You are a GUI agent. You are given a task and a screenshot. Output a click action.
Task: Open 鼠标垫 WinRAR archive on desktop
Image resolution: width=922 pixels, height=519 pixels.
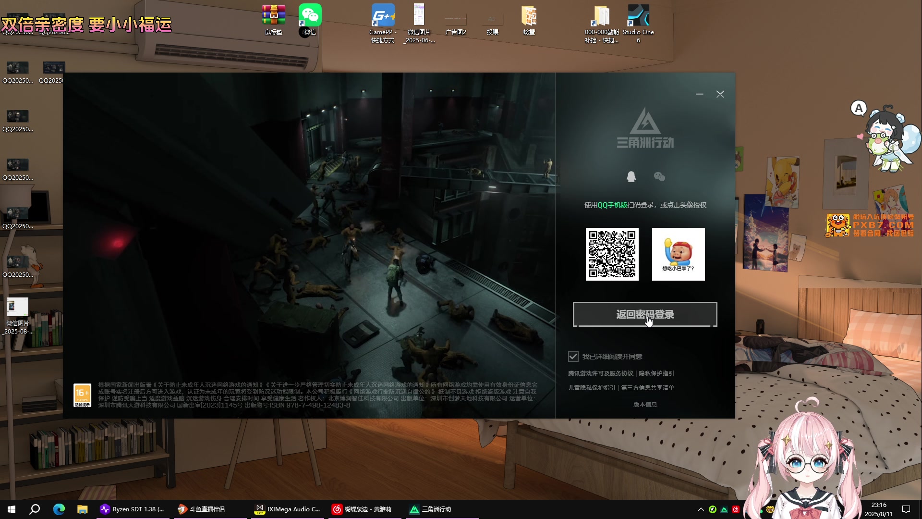pyautogui.click(x=274, y=20)
